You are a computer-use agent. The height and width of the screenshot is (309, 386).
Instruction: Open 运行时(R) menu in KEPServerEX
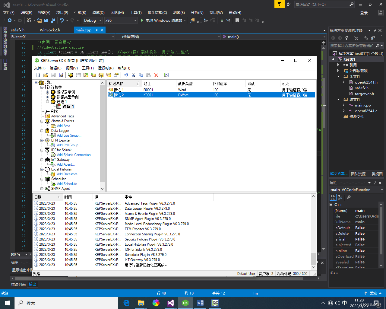(106, 68)
